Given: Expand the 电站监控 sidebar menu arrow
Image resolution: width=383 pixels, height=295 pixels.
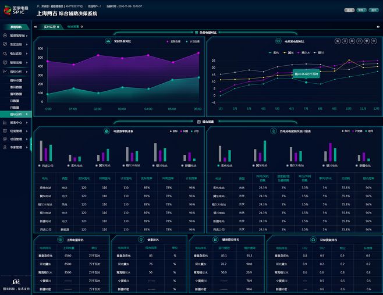Looking at the screenshot, I should (x=27, y=54).
